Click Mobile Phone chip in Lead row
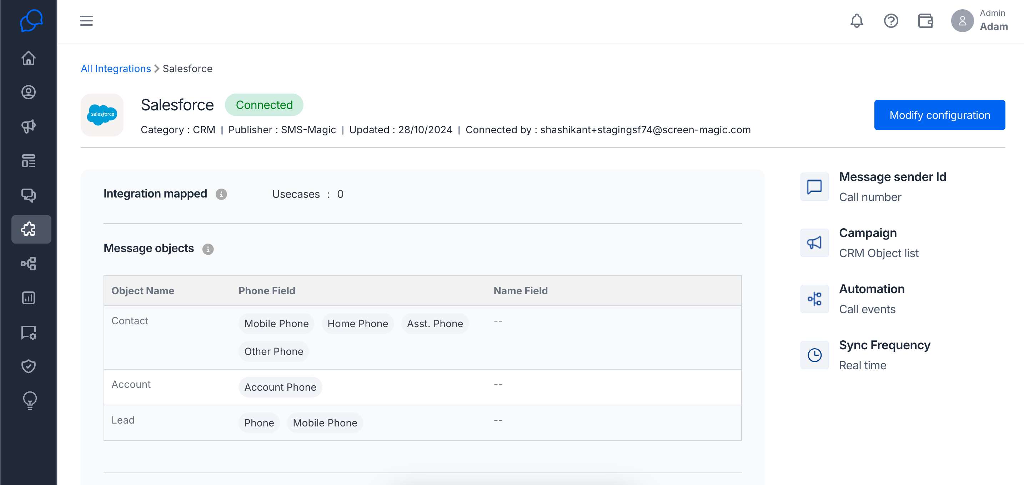1024x485 pixels. coord(325,423)
